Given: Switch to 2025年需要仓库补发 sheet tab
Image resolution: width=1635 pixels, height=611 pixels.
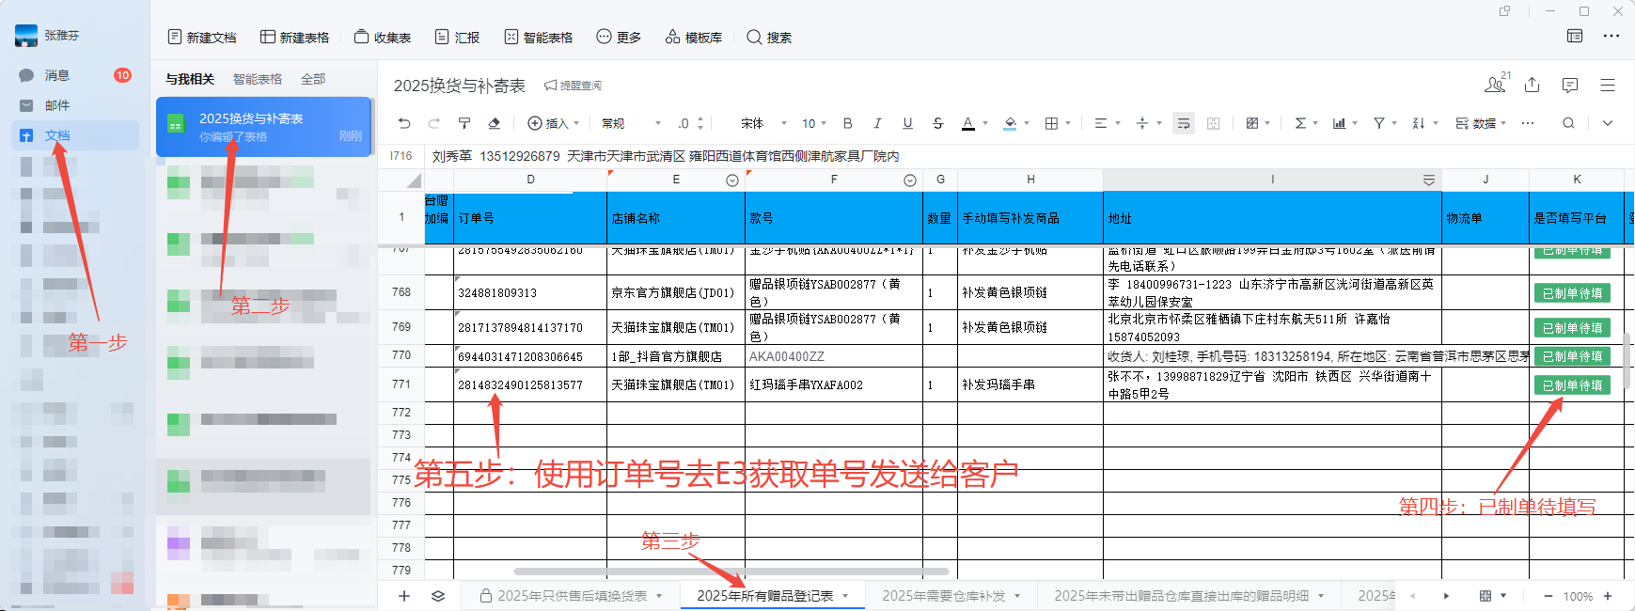Looking at the screenshot, I should 943,596.
